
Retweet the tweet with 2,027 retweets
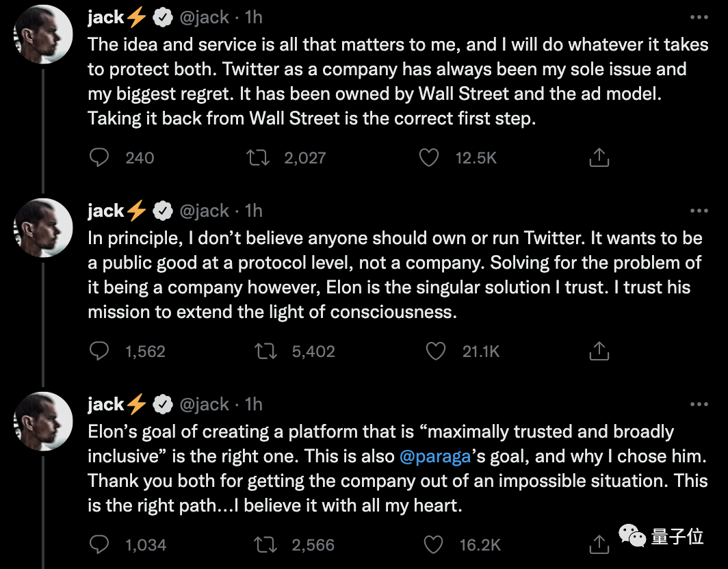259,158
